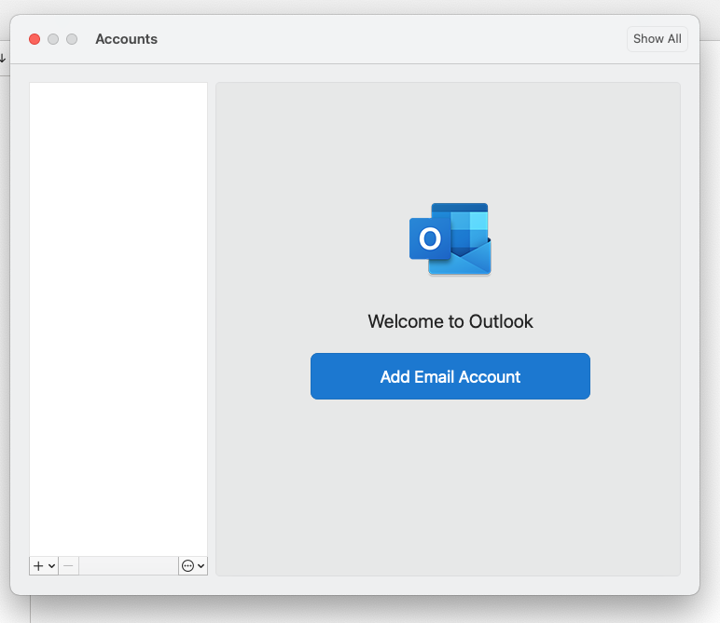Image resolution: width=720 pixels, height=623 pixels.
Task: Click the Add Email Account button
Action: (x=450, y=376)
